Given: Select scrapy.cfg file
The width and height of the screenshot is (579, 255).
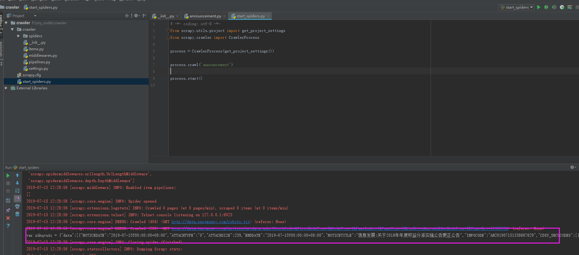Looking at the screenshot, I should (x=29, y=75).
